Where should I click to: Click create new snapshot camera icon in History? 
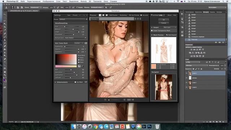pos(219,42)
